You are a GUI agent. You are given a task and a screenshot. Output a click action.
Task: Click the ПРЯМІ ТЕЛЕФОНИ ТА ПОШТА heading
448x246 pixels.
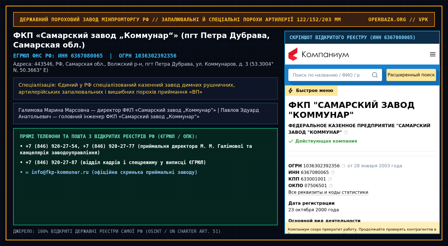click(x=108, y=136)
